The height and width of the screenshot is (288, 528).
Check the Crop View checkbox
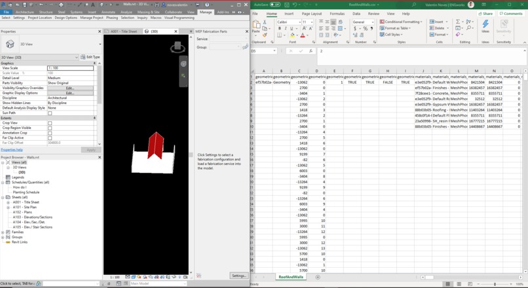[50, 123]
